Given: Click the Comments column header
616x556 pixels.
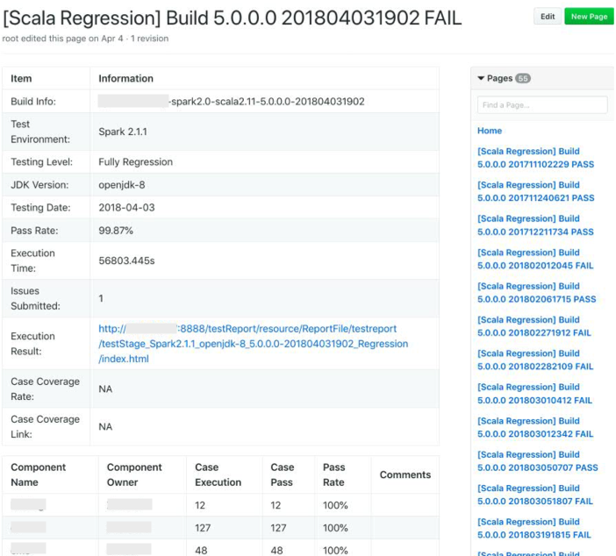Looking at the screenshot, I should (x=405, y=474).
